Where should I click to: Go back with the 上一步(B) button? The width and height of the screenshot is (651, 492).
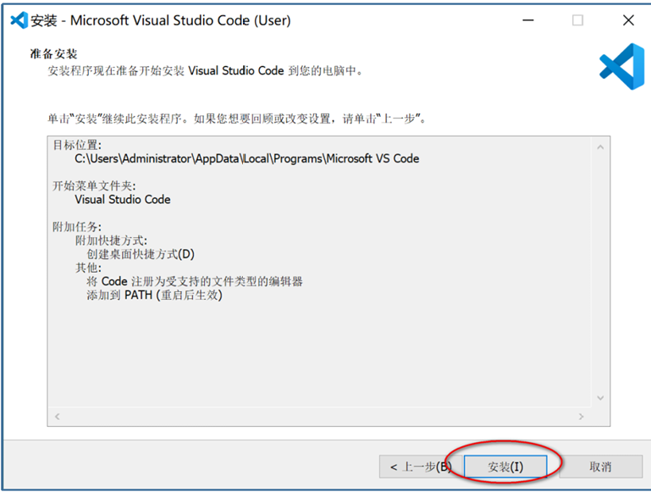coord(421,467)
